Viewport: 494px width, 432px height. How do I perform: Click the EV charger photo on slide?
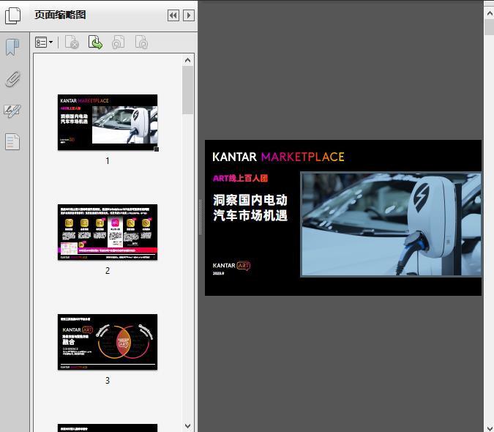click(391, 224)
